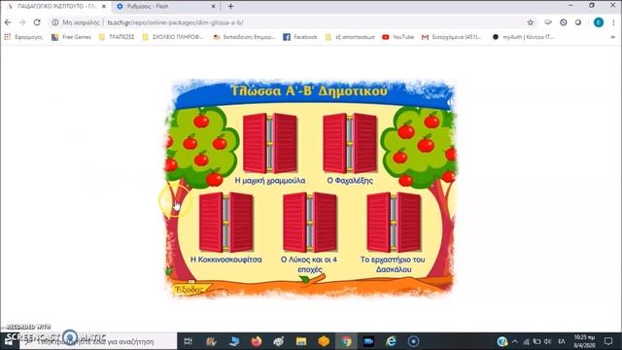The height and width of the screenshot is (350, 622).
Task: Open the ΣΧΟΛΕΙΟ ΠΛΗΡΟΦ bookmark folder
Action: [173, 37]
